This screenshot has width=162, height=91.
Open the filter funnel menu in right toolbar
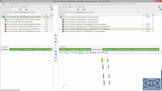tap(77, 7)
